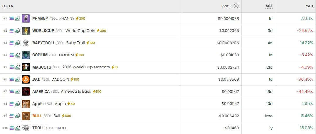Toggle price currency using the dollar icon
Image resolution: width=316 pixels, height=134 pixels.
[236, 6]
